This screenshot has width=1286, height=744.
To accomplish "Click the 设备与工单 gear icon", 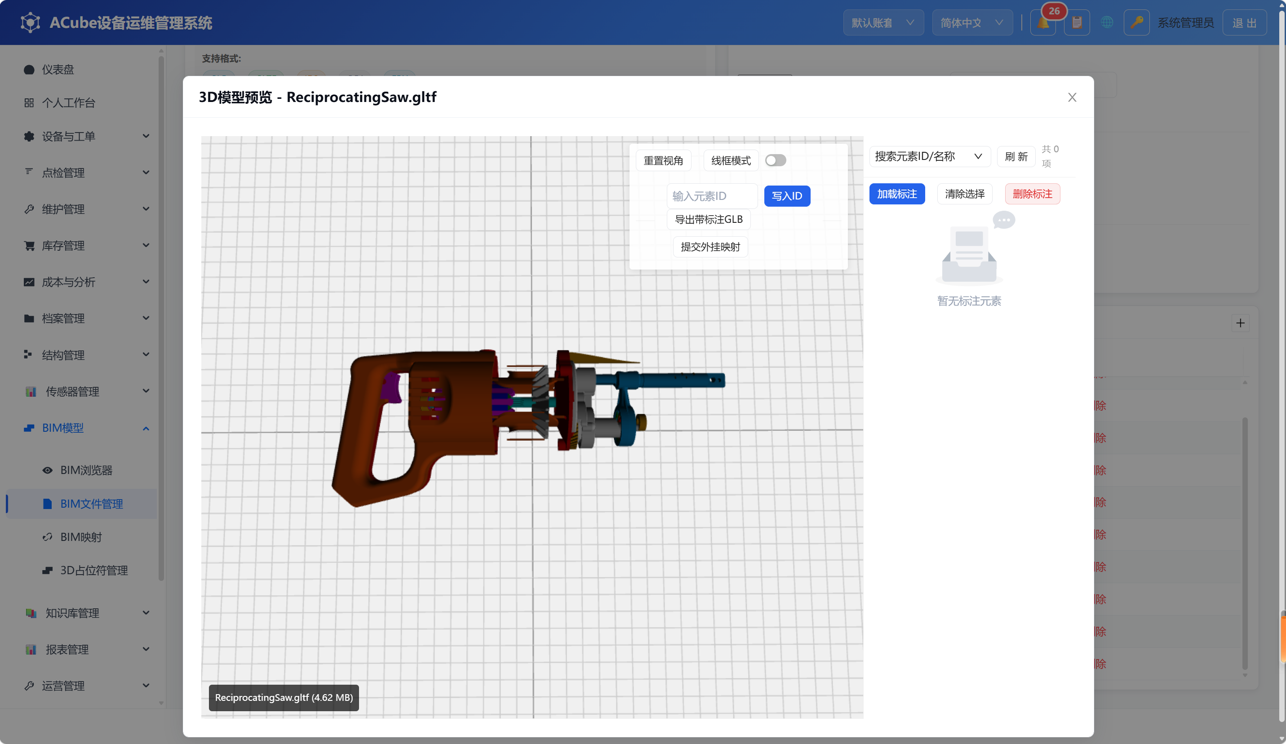I will coord(29,136).
